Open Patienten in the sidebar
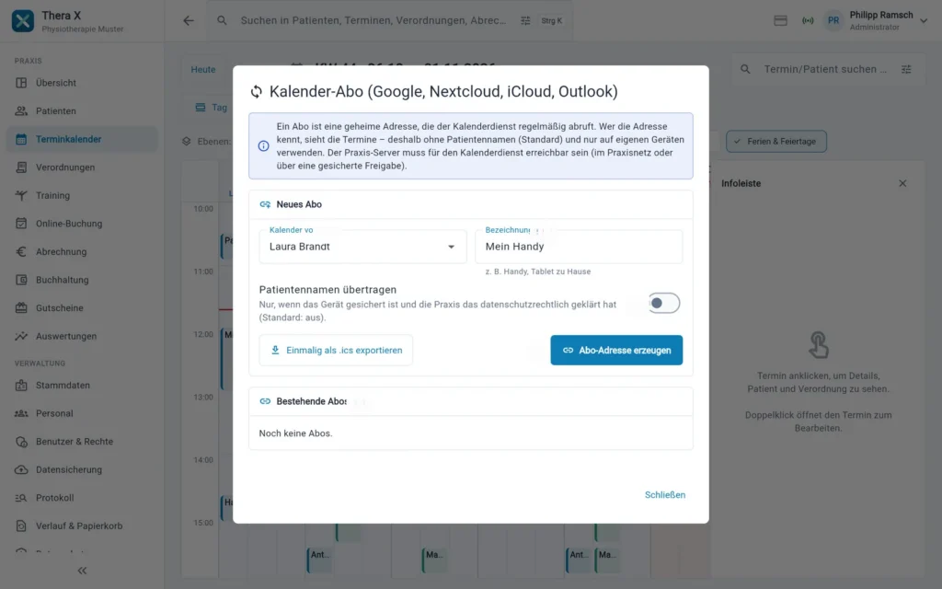The height and width of the screenshot is (589, 942). [82, 111]
